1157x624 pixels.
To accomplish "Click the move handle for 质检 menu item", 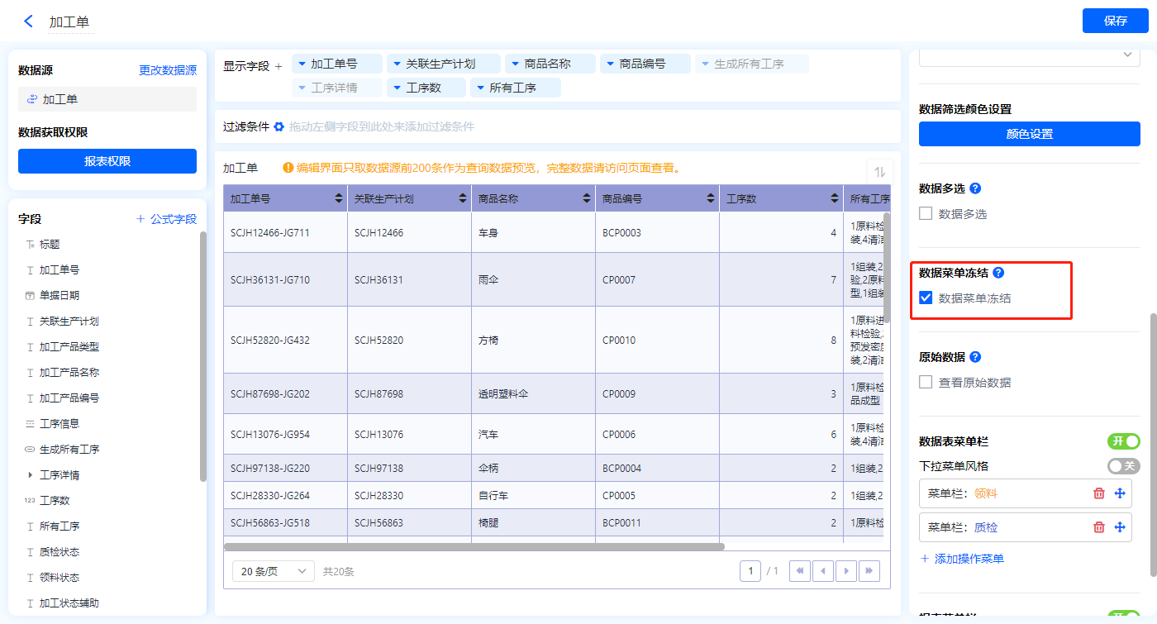I will click(x=1120, y=527).
